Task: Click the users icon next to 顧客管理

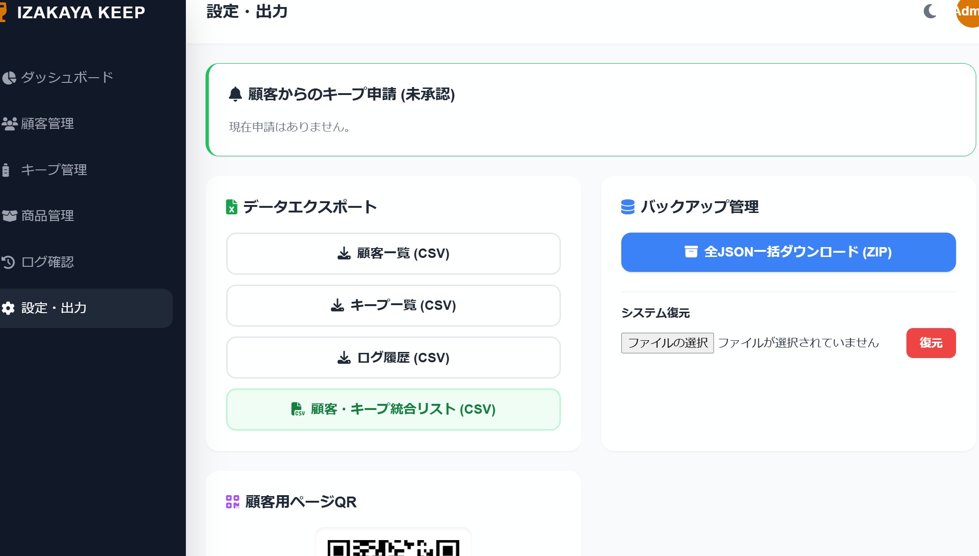Action: (9, 124)
